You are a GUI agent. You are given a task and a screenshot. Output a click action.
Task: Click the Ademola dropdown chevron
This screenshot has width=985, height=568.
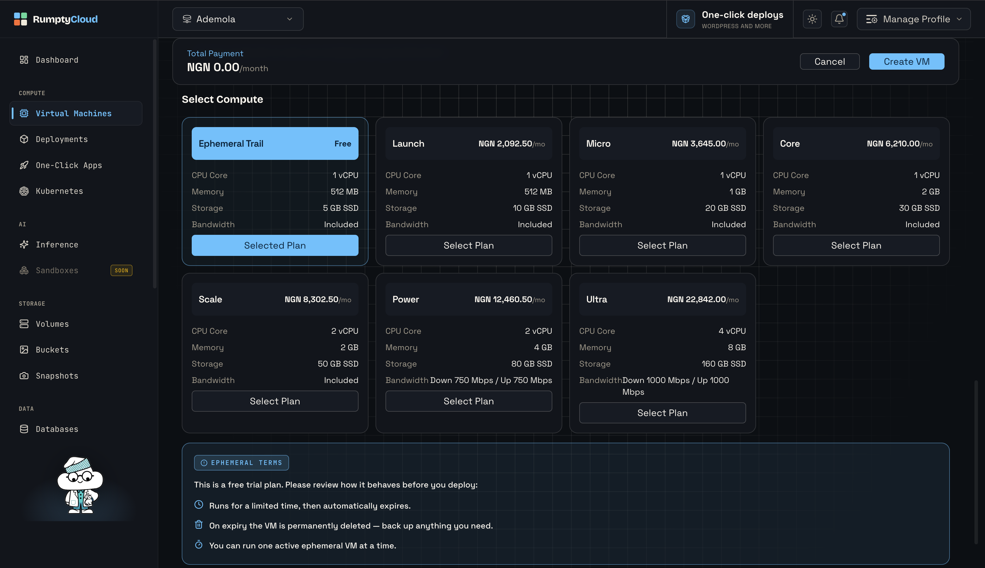(290, 19)
